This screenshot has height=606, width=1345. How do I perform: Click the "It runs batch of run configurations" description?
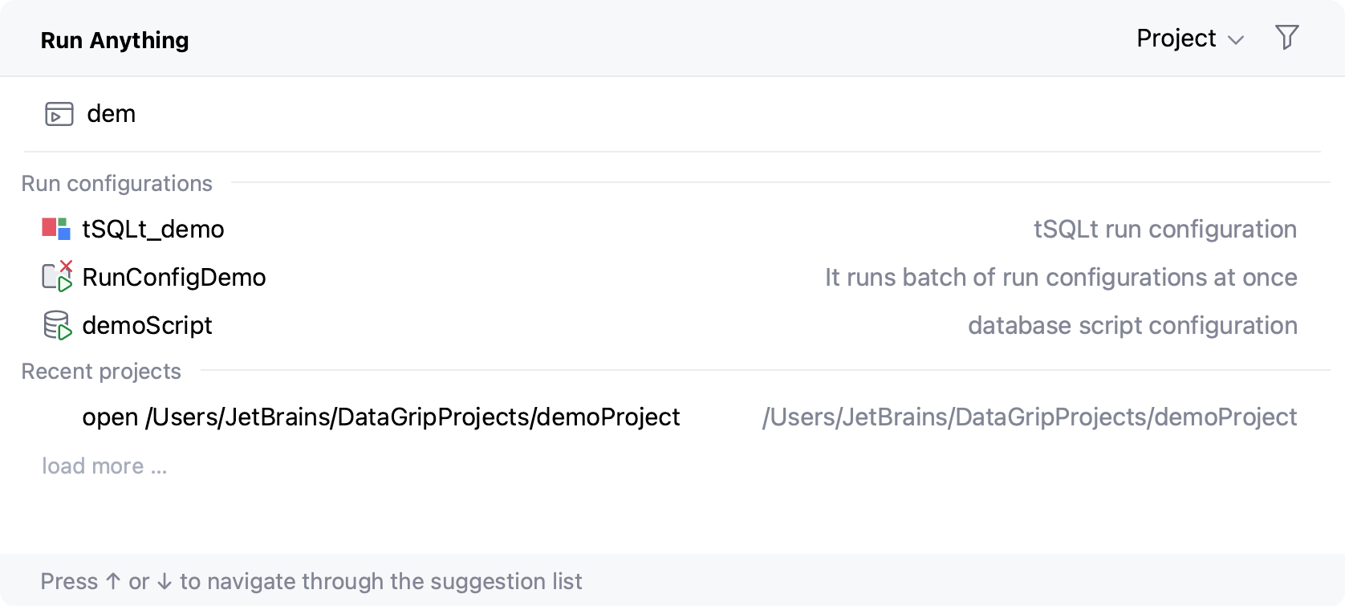[1060, 278]
